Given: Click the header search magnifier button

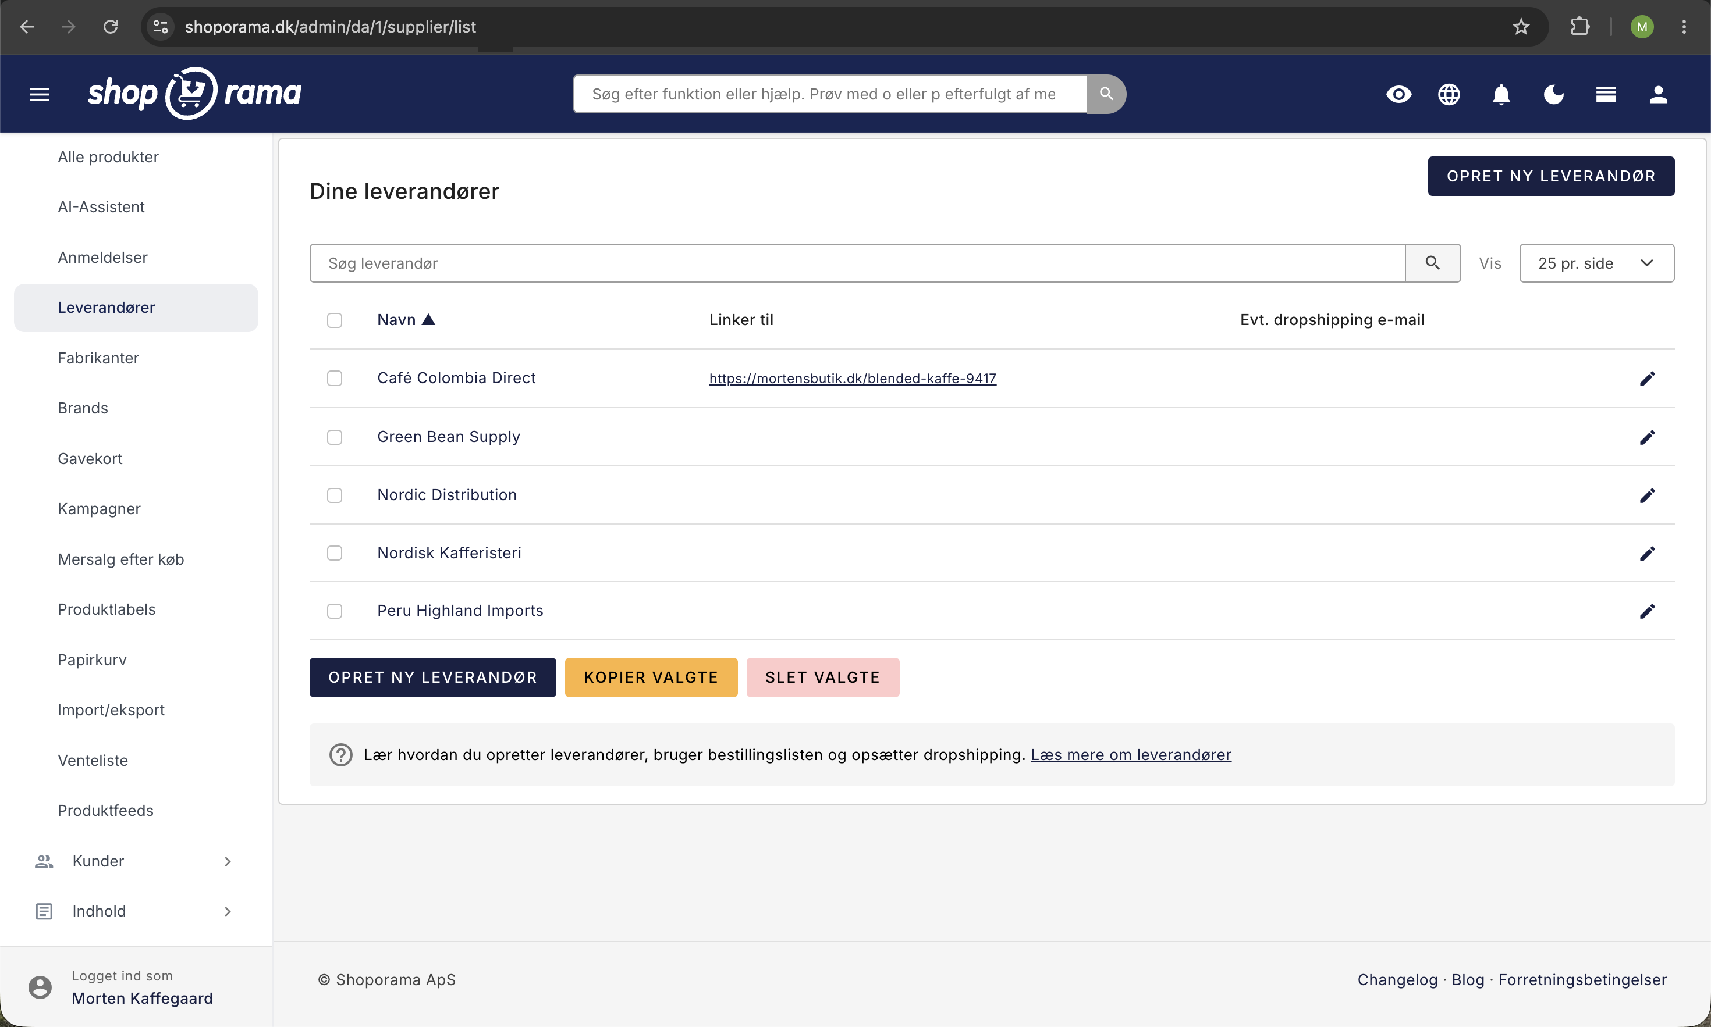Looking at the screenshot, I should click(x=1106, y=94).
